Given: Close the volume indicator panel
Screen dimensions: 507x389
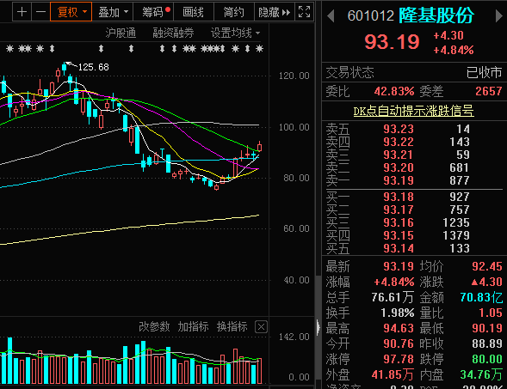Looking at the screenshot, I should (x=261, y=327).
